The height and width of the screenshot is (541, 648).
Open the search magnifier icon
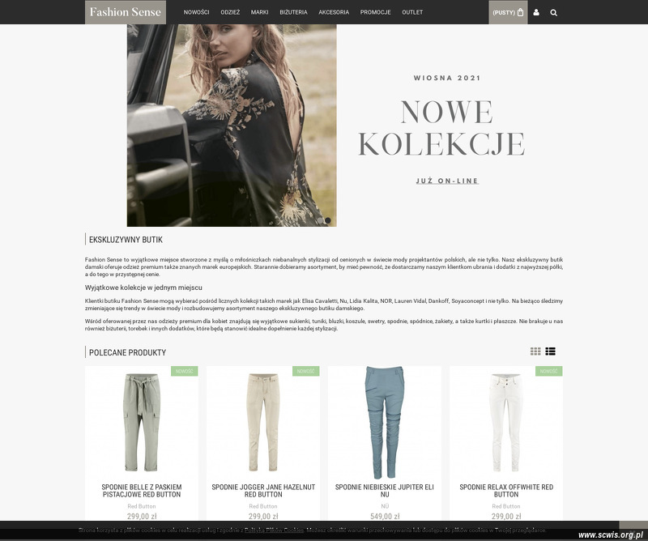pyautogui.click(x=554, y=13)
